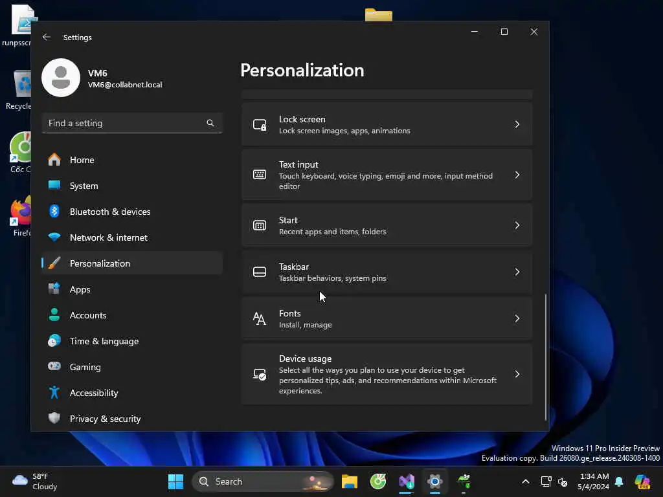Click the Network wifi icon in sidebar

[54, 237]
